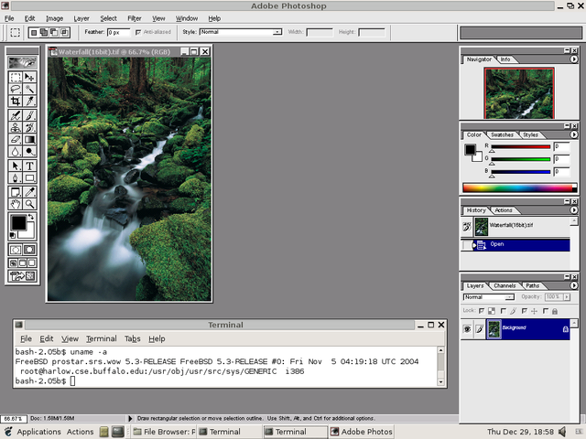The image size is (586, 439).
Task: Click the red R color slider
Action: 520,147
